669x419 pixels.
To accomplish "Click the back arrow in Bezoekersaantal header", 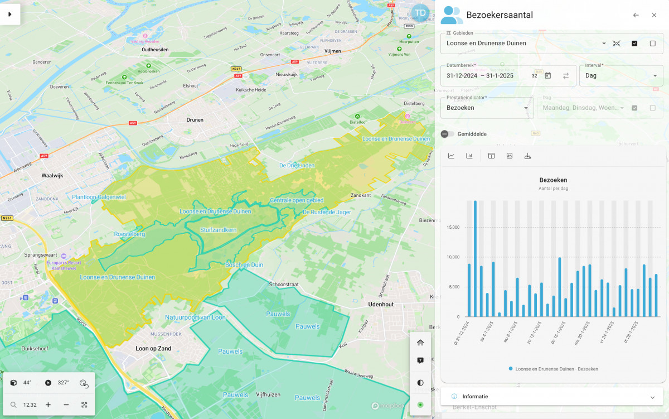I will tap(636, 15).
